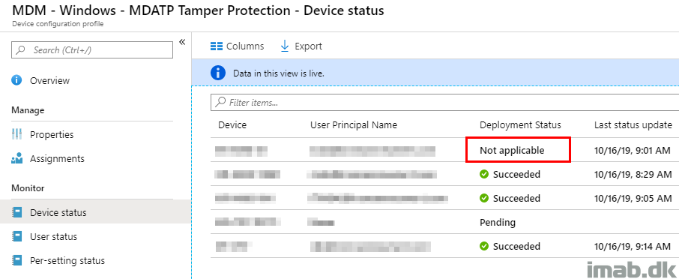Sort by the Device column header
679x279 pixels.
(x=232, y=125)
